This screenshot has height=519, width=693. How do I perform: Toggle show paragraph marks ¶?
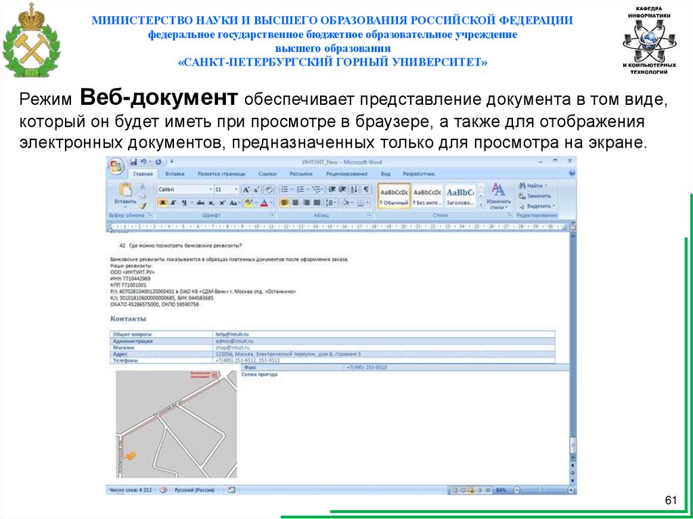click(x=366, y=189)
